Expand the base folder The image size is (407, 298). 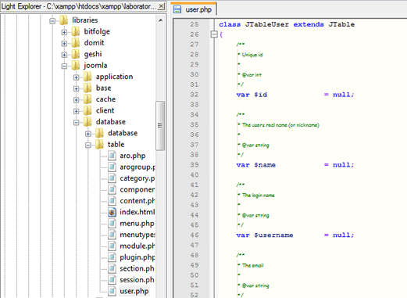point(76,88)
